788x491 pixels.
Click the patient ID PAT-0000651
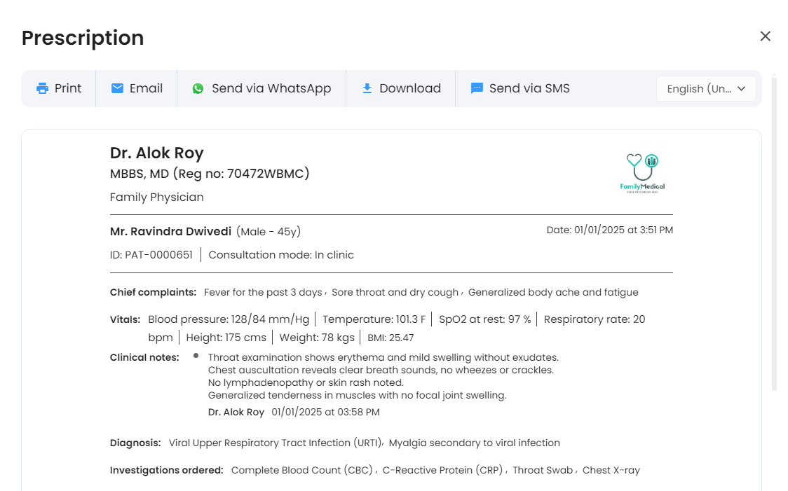pyautogui.click(x=151, y=255)
